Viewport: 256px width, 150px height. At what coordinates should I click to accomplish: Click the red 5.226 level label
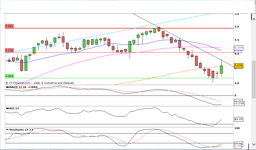(9, 50)
